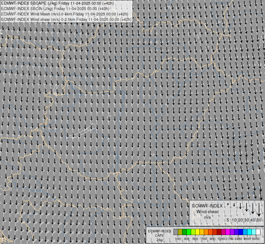This screenshot has height=244, width=265.
Task: Click the 500 label under the CAPE scale
Action: 195,239
